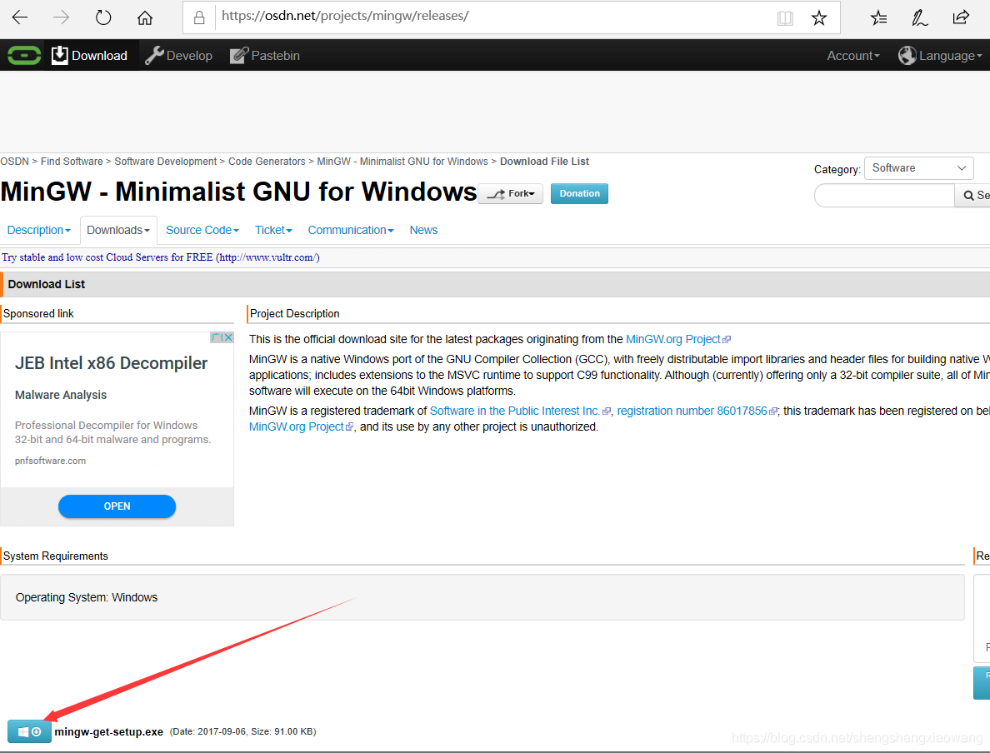Image resolution: width=990 pixels, height=753 pixels.
Task: Click the OSDN green logo
Action: click(x=24, y=56)
